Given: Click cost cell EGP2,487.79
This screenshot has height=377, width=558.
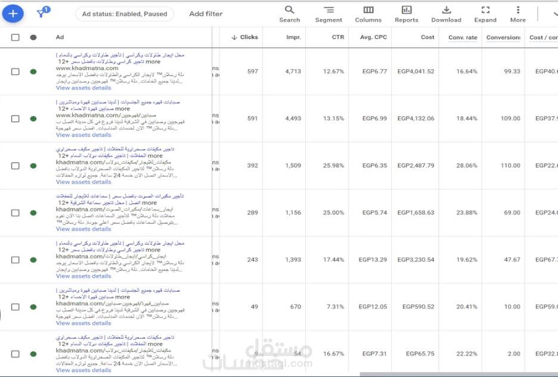Looking at the screenshot, I should coord(416,166).
